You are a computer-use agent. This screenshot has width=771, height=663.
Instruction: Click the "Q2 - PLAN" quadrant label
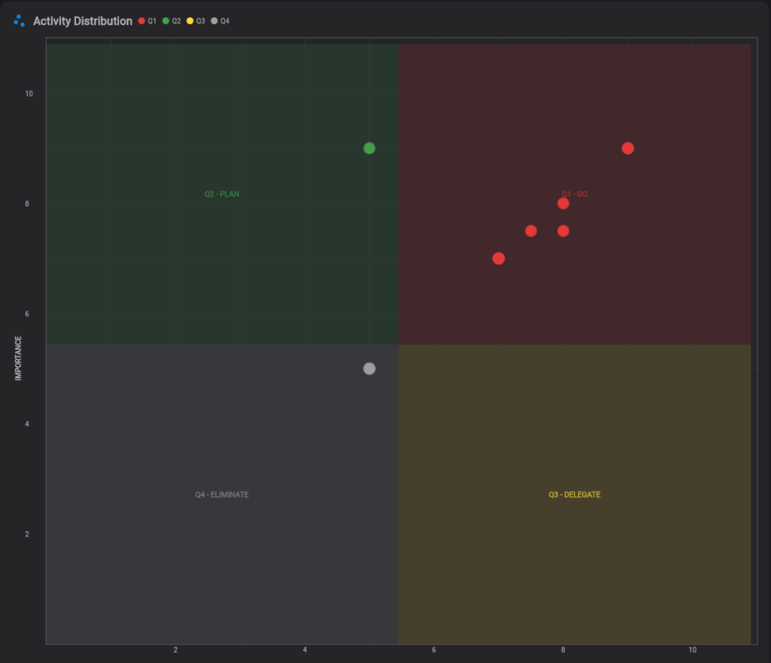point(221,194)
